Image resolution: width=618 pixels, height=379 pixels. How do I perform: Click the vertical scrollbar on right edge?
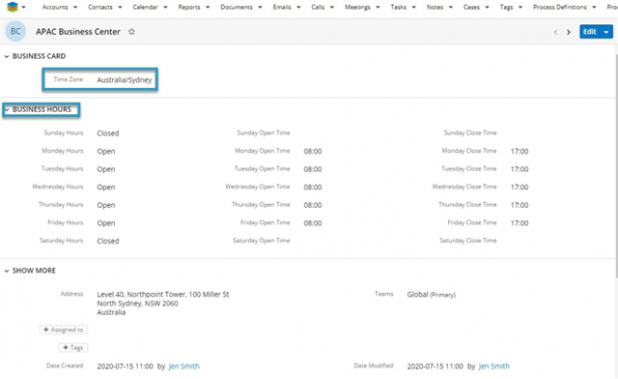pyautogui.click(x=616, y=166)
